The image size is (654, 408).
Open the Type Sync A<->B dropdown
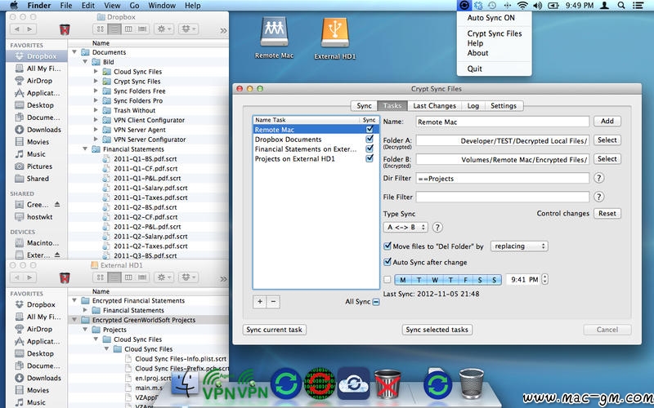pos(405,228)
